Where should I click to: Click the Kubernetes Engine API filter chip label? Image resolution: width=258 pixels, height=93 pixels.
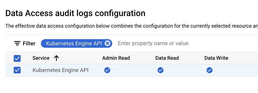click(x=74, y=43)
